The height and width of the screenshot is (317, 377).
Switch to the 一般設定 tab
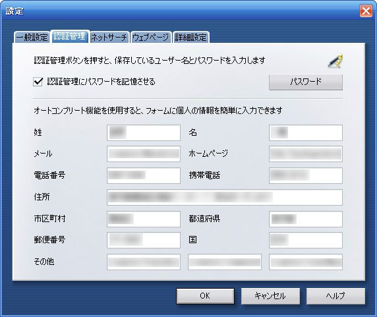point(32,38)
